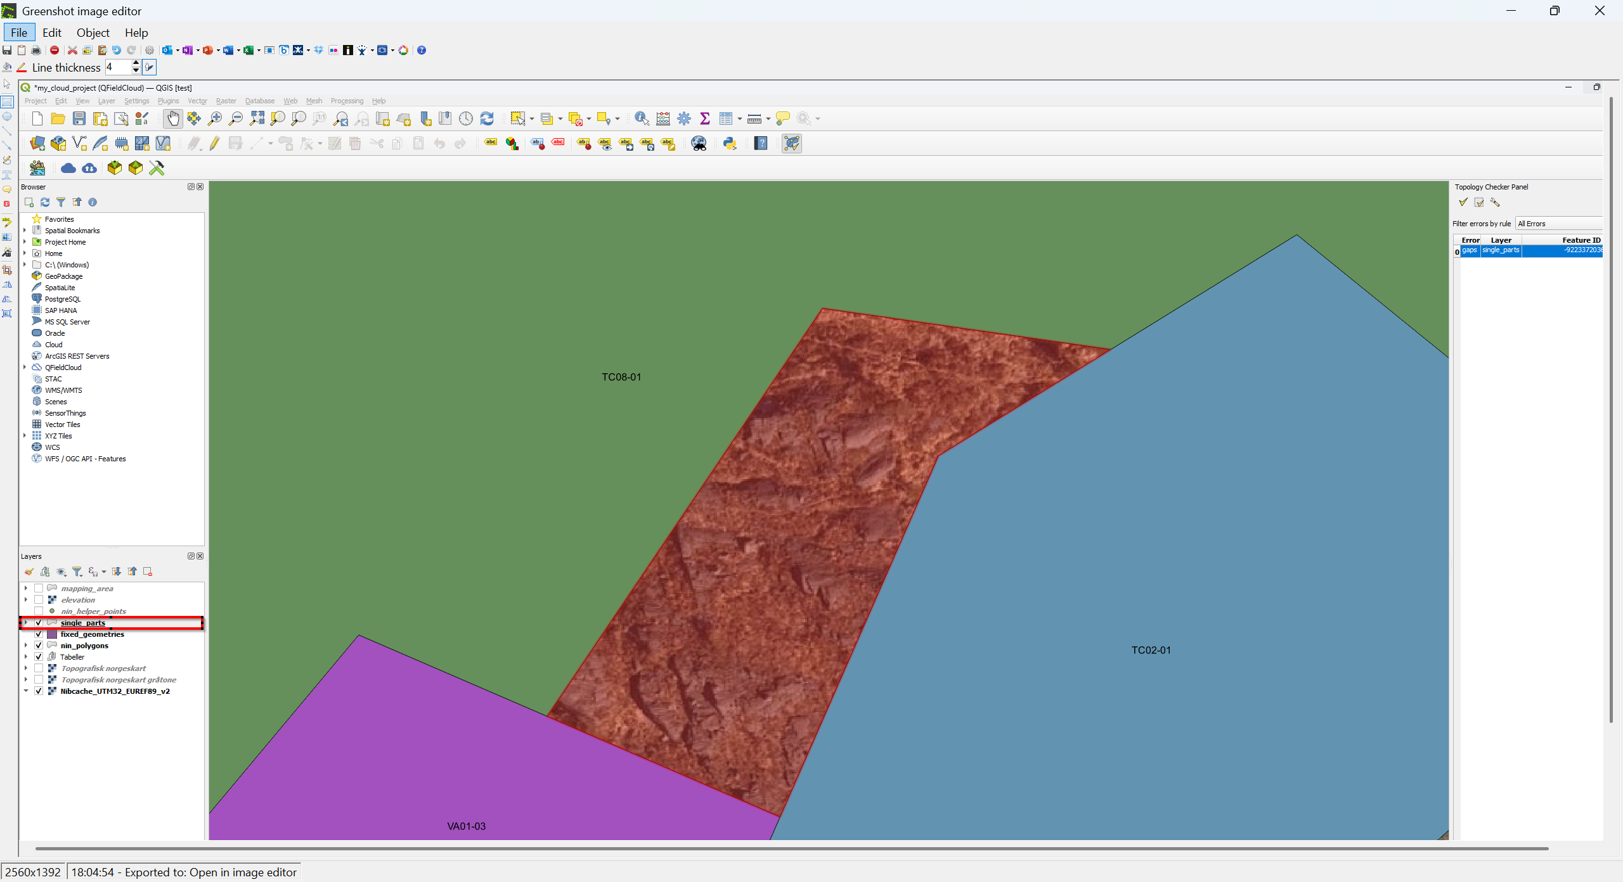Screen dimensions: 1623x882
Task: Open Greenshot line color picker swatch
Action: (x=22, y=67)
